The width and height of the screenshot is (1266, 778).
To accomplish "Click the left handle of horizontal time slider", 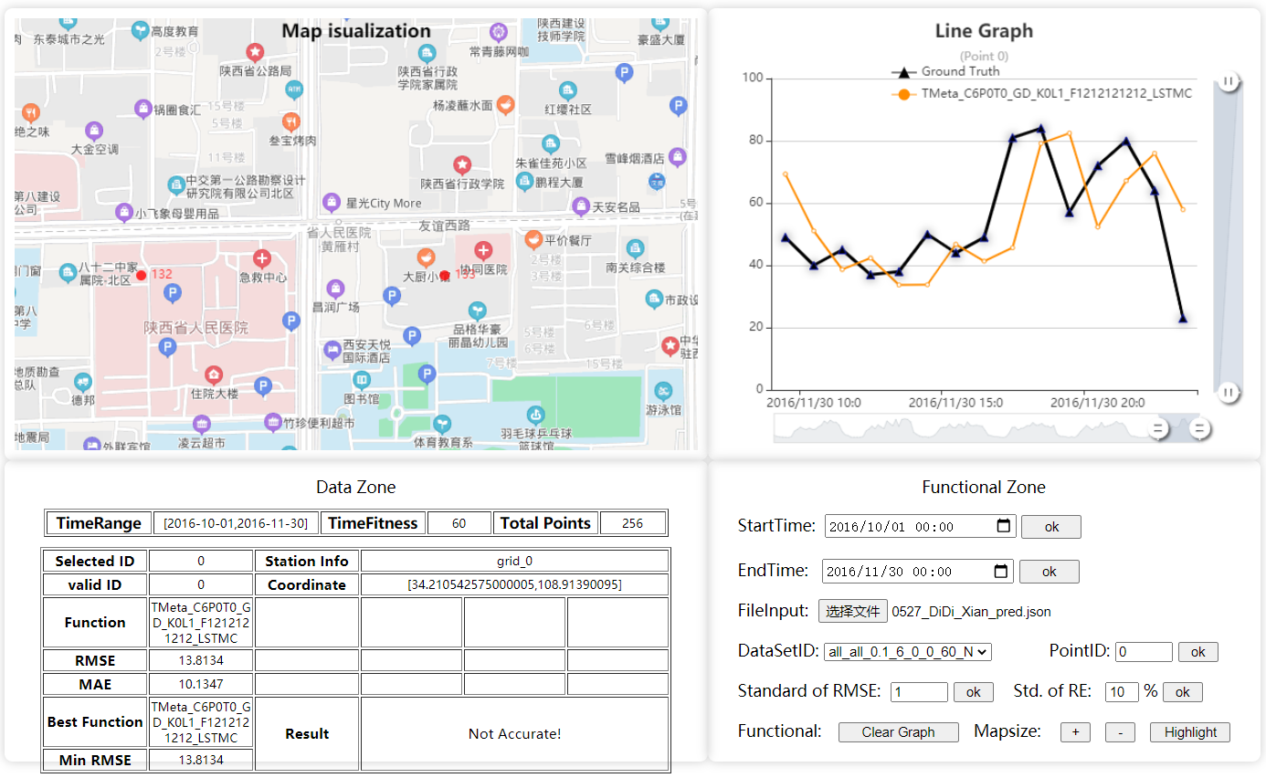I will [x=1158, y=427].
